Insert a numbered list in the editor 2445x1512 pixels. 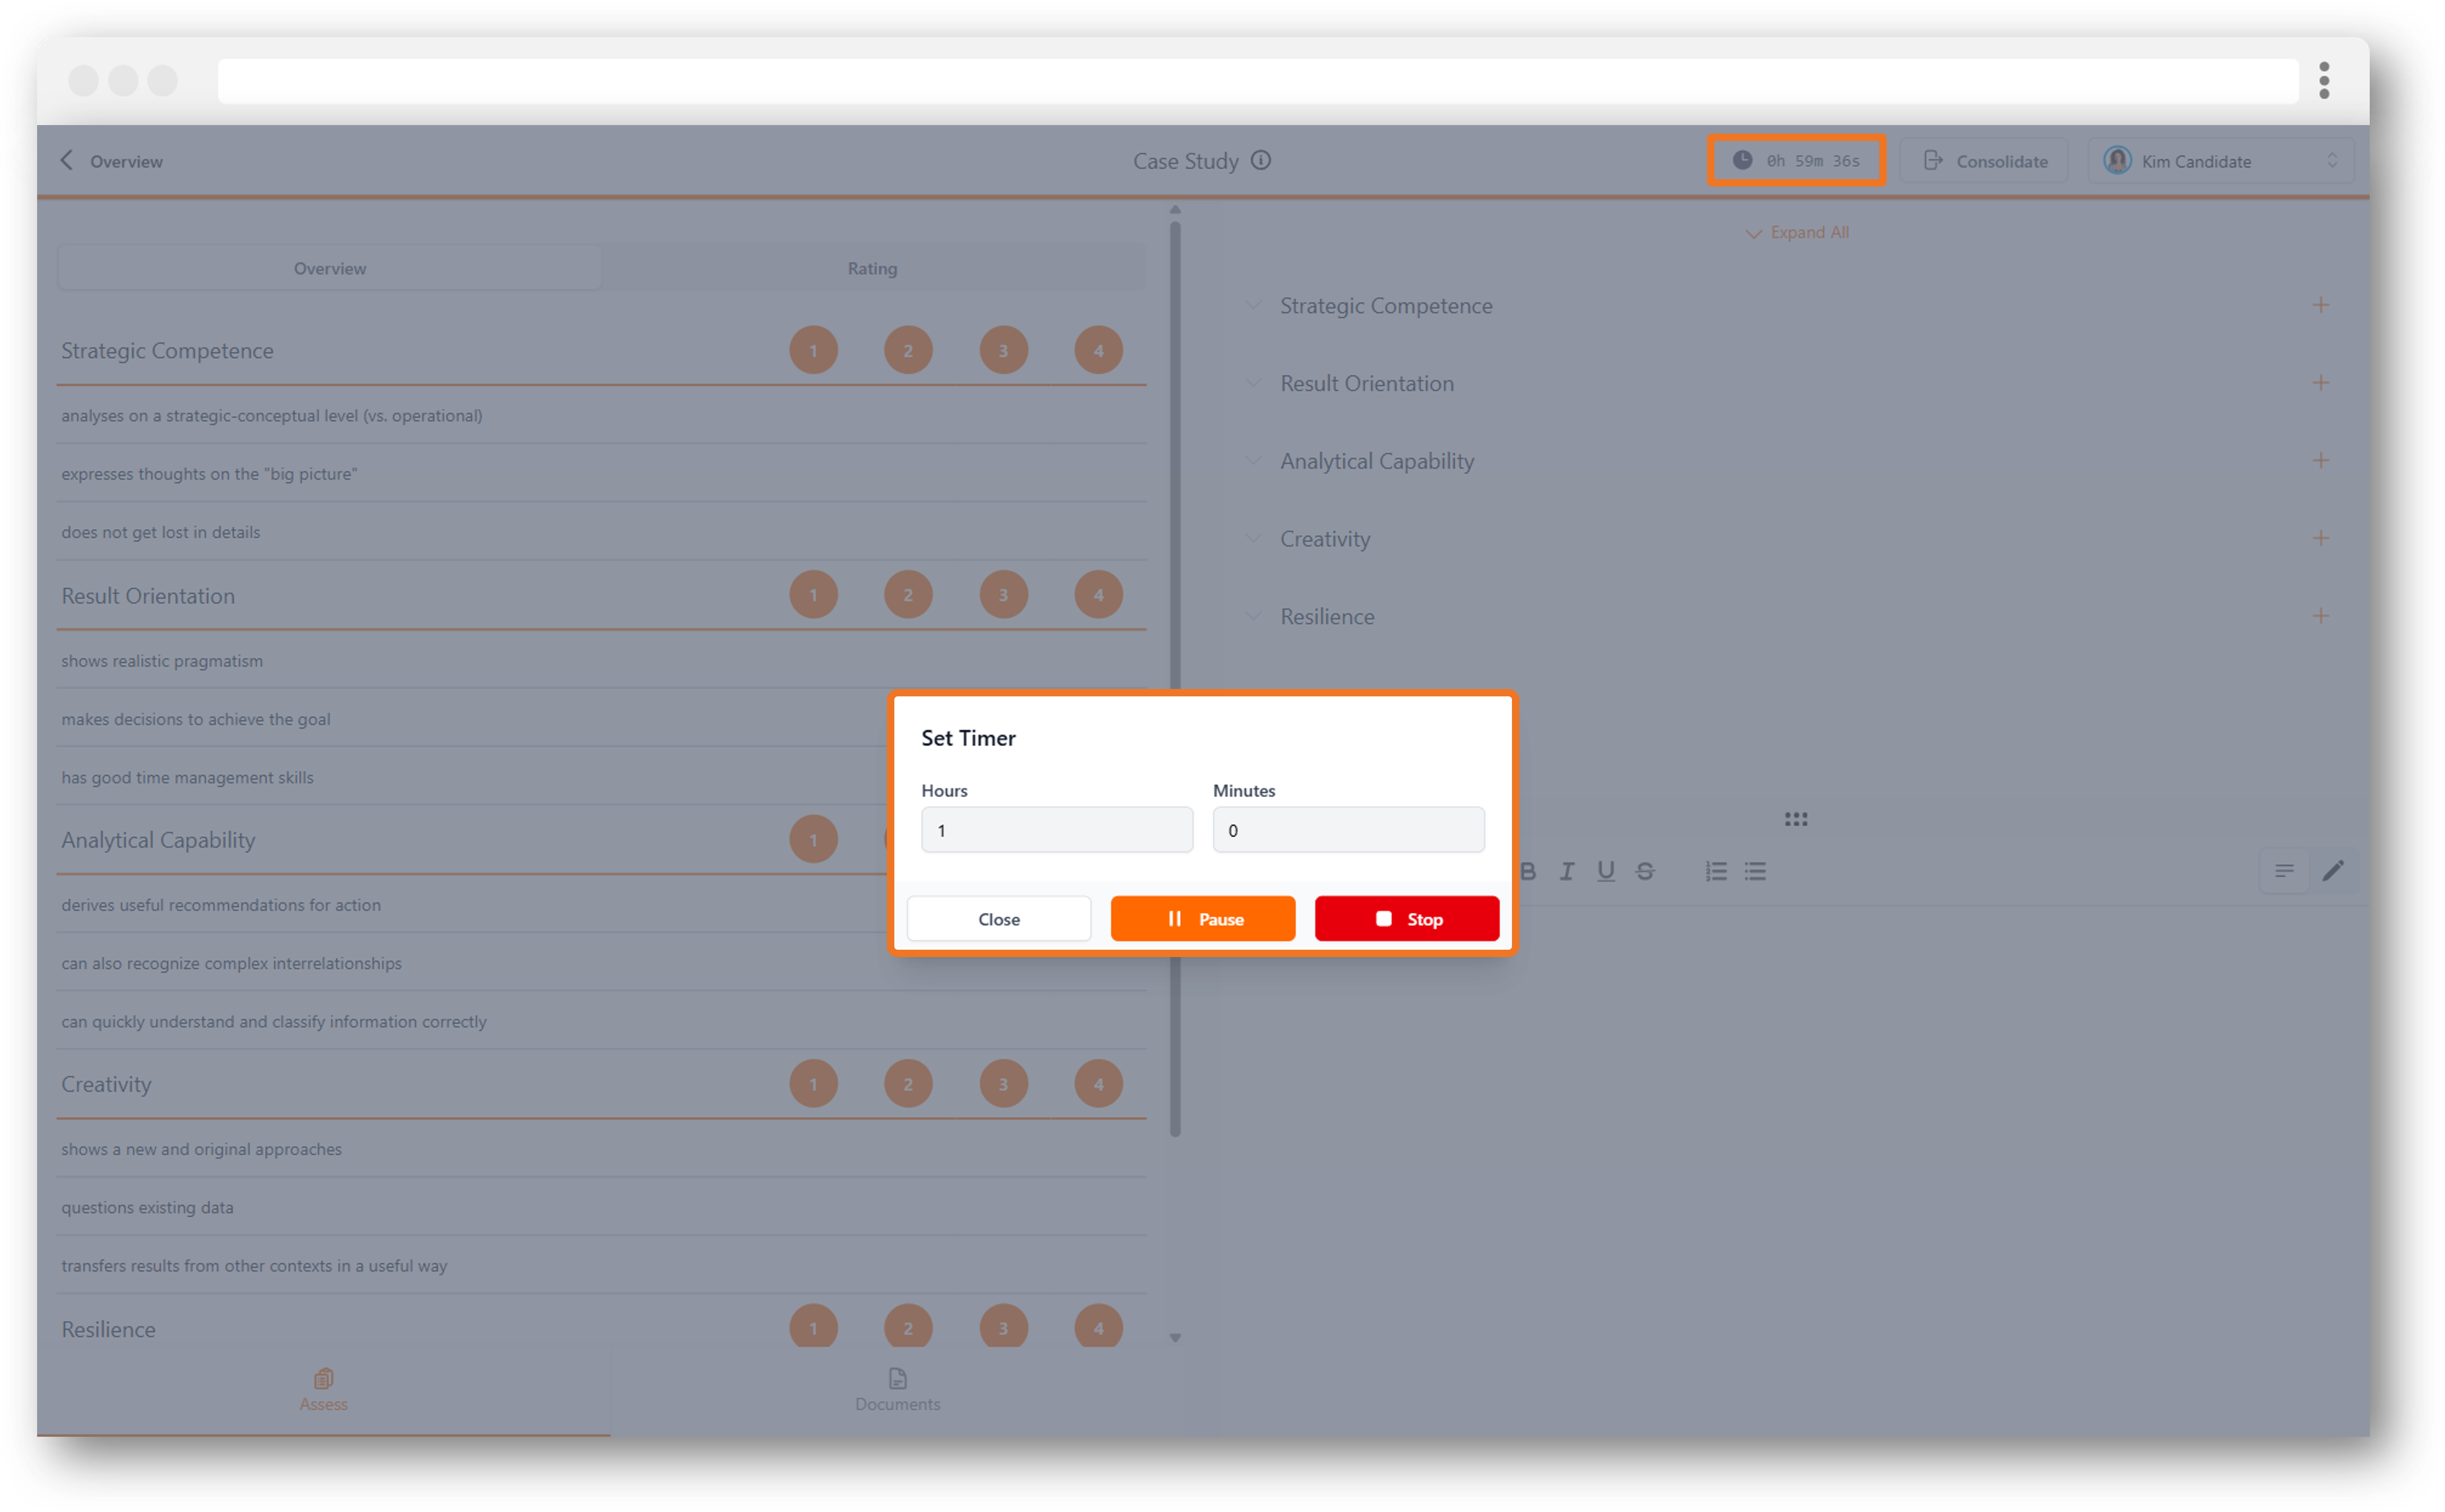coord(1716,871)
